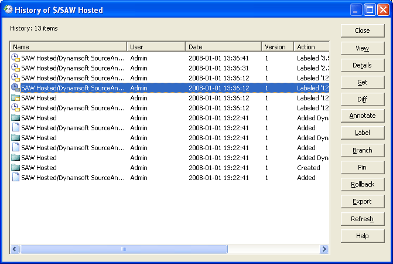The height and width of the screenshot is (264, 393).
Task: Click the horizontal scrollbar right arrow
Action: coord(324,249)
